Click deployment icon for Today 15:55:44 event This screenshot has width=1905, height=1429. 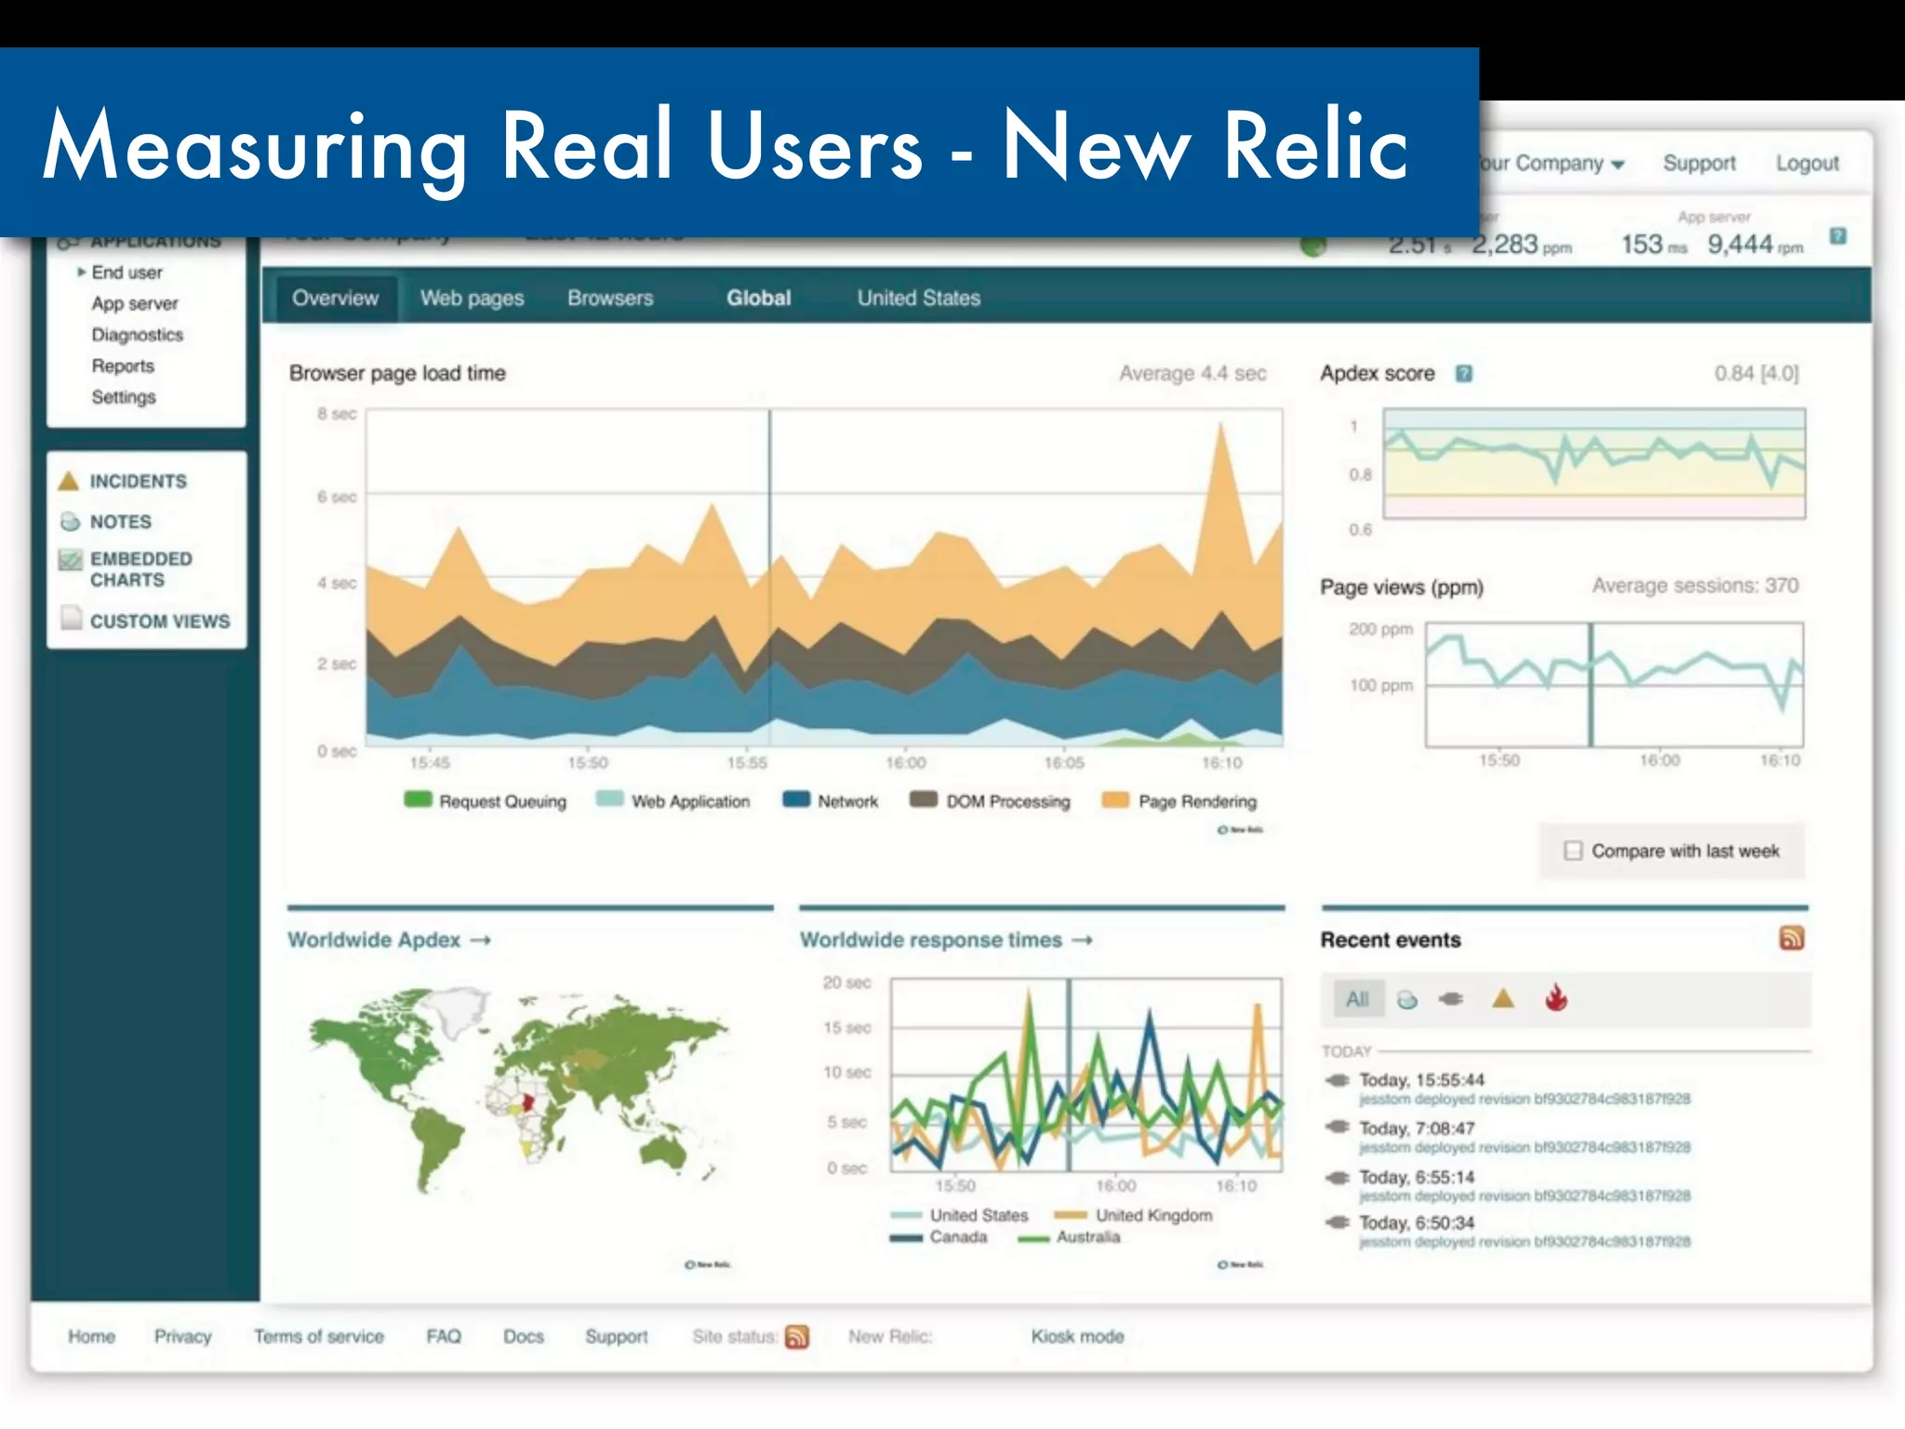[1338, 1080]
